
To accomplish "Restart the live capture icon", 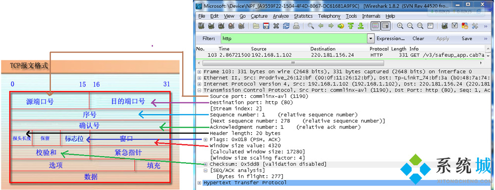I will [x=242, y=26].
